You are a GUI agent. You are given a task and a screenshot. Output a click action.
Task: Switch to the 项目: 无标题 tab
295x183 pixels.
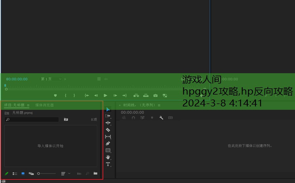point(14,105)
